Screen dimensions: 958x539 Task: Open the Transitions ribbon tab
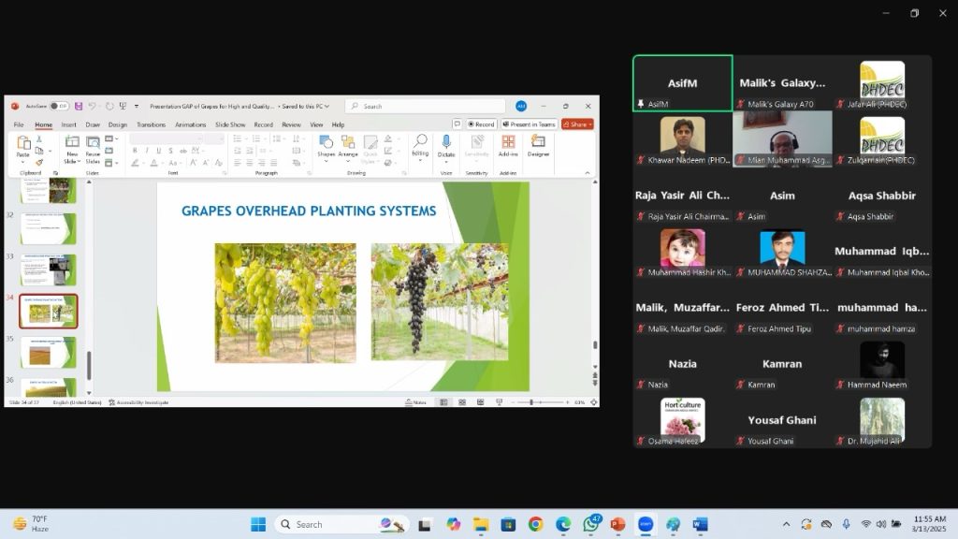pos(151,124)
